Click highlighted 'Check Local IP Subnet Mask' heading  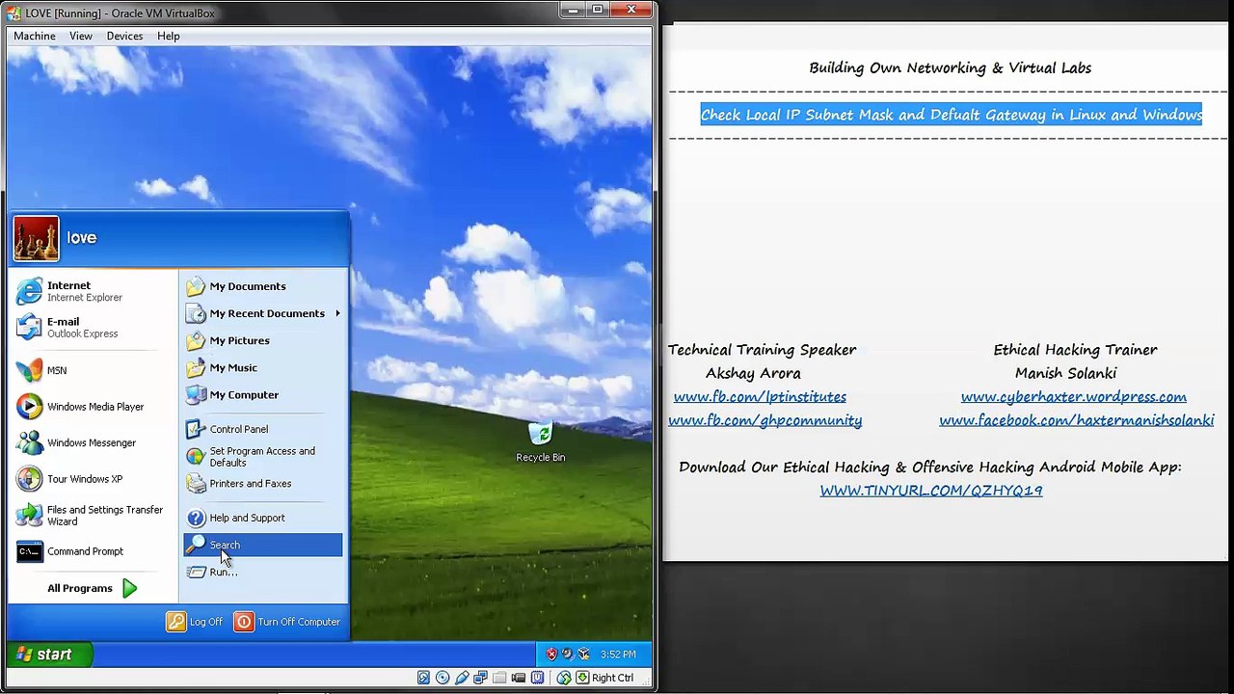pyautogui.click(x=952, y=115)
